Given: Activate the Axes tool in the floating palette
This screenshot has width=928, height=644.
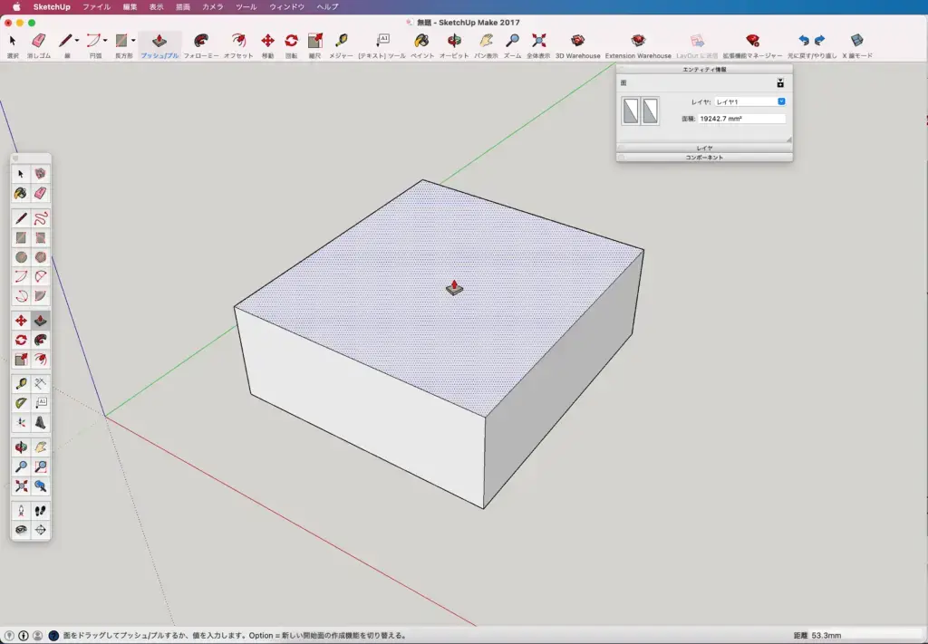Looking at the screenshot, I should (x=22, y=423).
